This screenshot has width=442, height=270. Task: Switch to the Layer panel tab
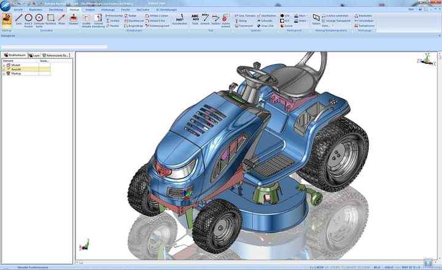(36, 55)
